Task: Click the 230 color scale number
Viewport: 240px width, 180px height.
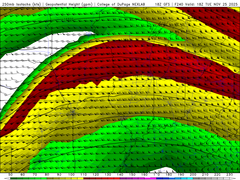Action: pos(229,175)
